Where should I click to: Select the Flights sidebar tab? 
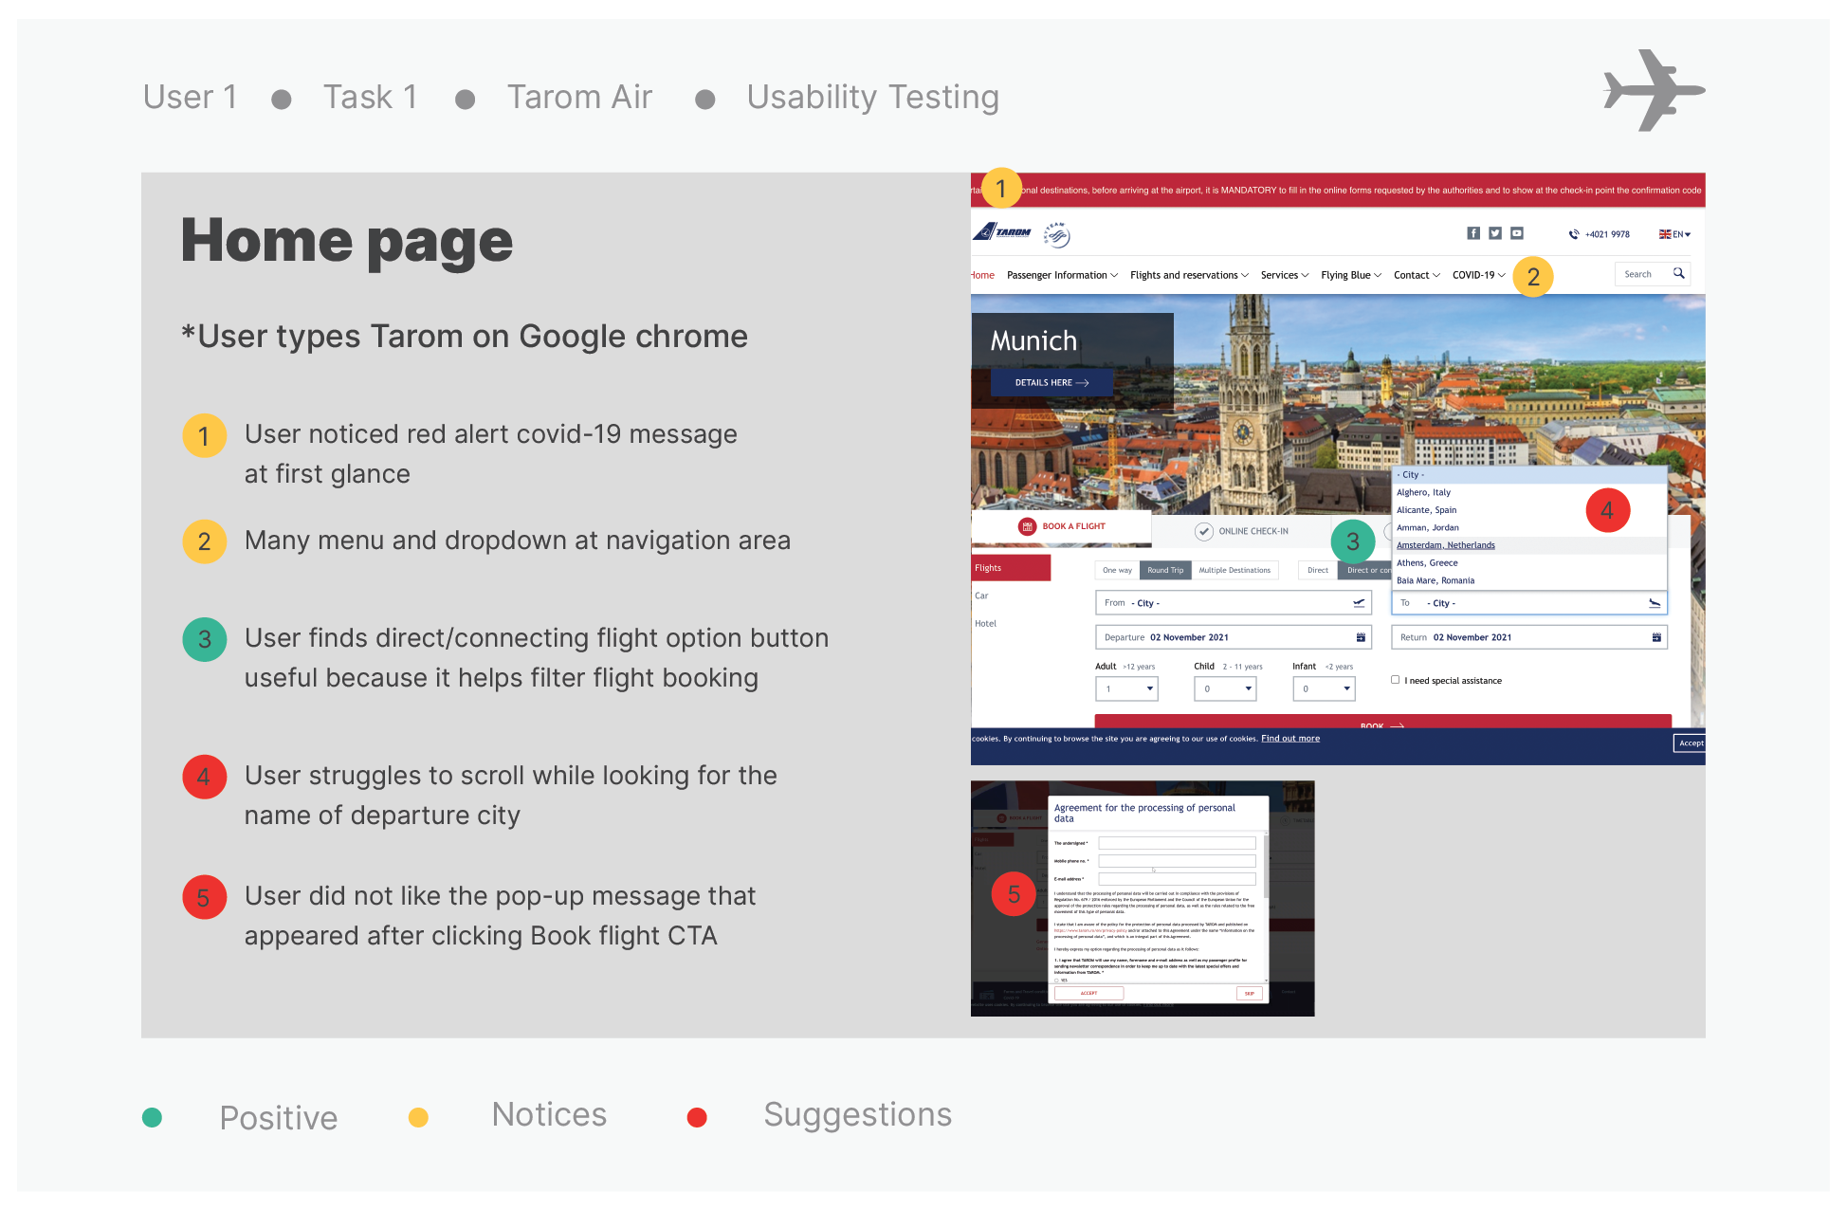point(1011,568)
